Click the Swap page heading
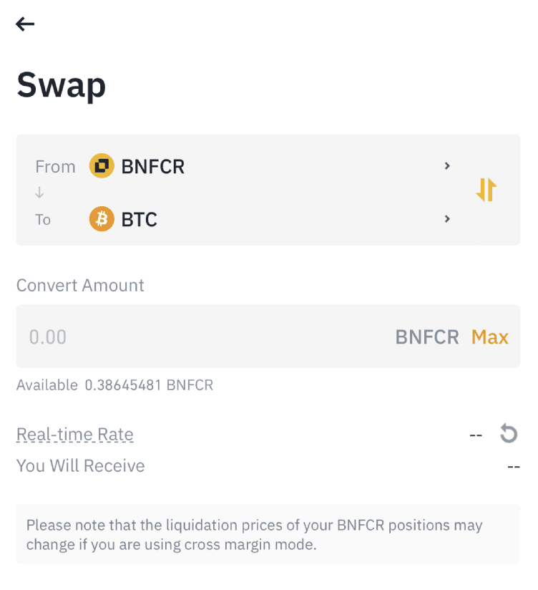Image resolution: width=538 pixels, height=590 pixels. point(62,85)
